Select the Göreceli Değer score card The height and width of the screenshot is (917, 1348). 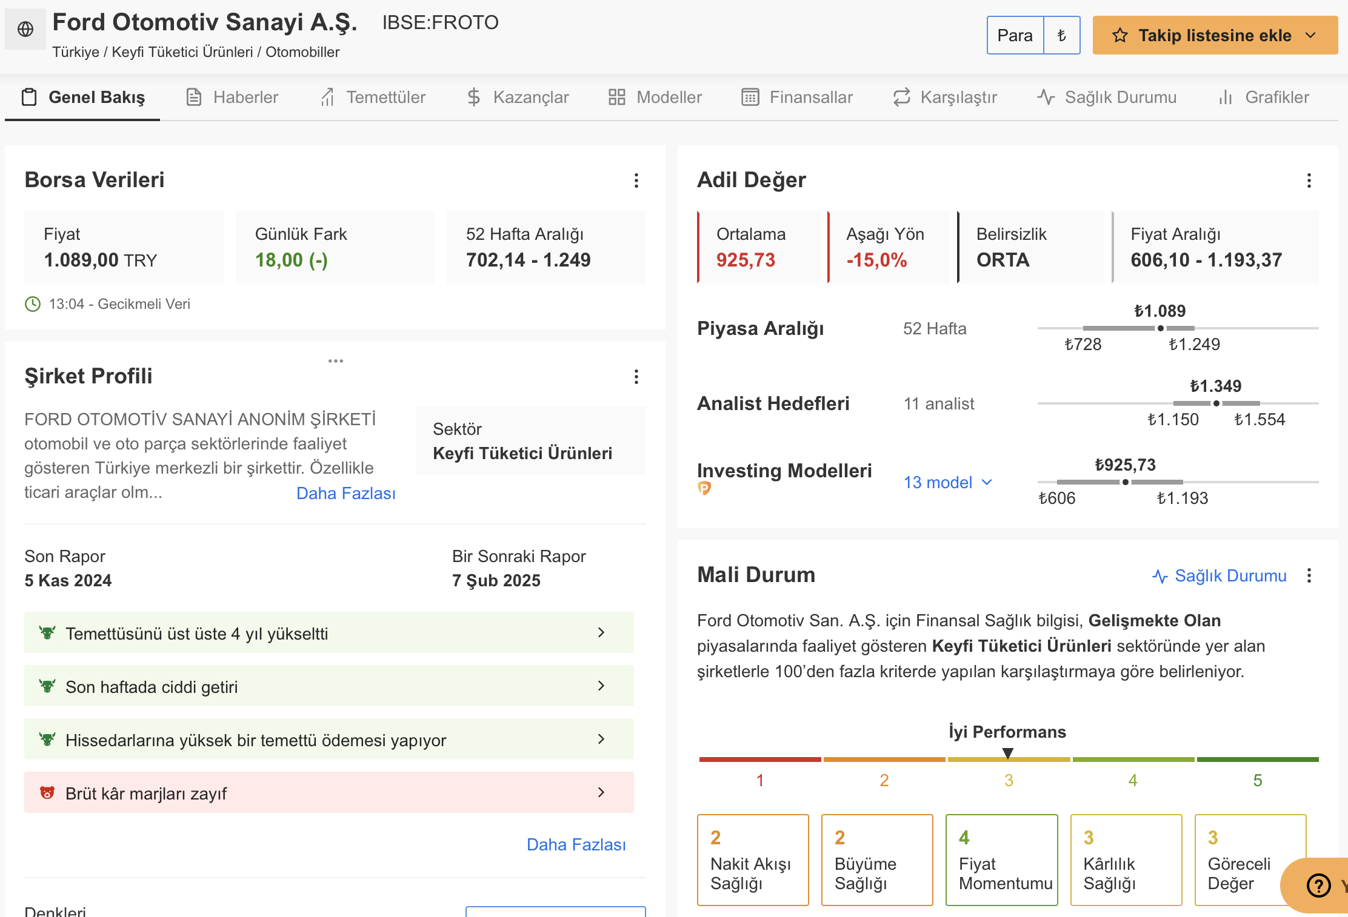(1250, 860)
